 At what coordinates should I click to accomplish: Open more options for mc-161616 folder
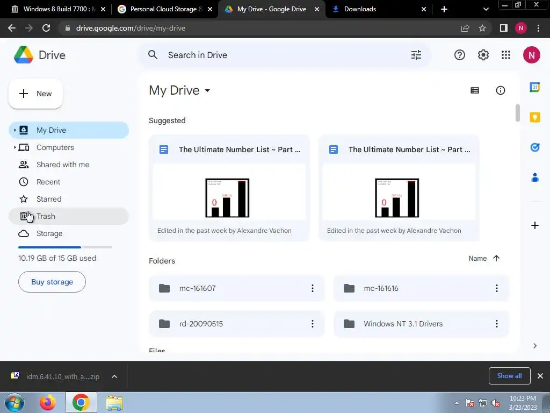(x=496, y=288)
